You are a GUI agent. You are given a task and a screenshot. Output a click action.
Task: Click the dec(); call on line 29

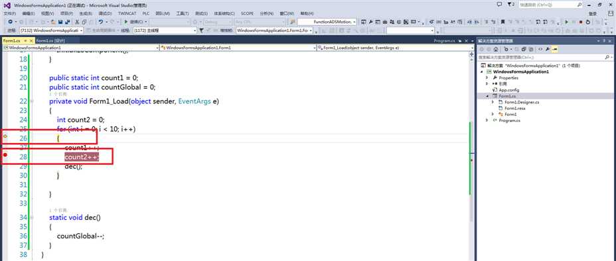coord(74,166)
